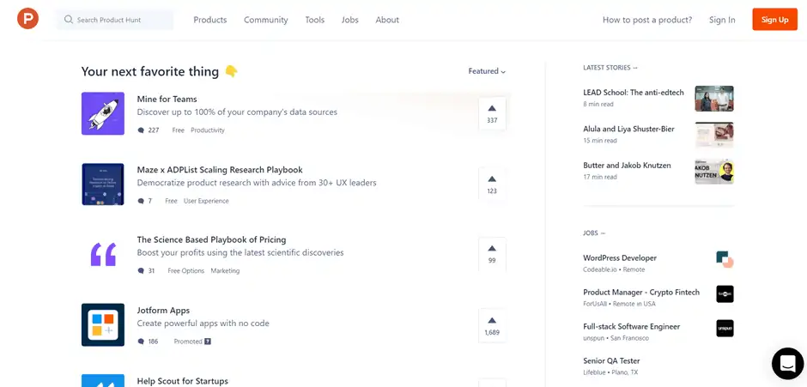Upvote the Mine for Teams product
This screenshot has height=387, width=807.
[x=492, y=113]
